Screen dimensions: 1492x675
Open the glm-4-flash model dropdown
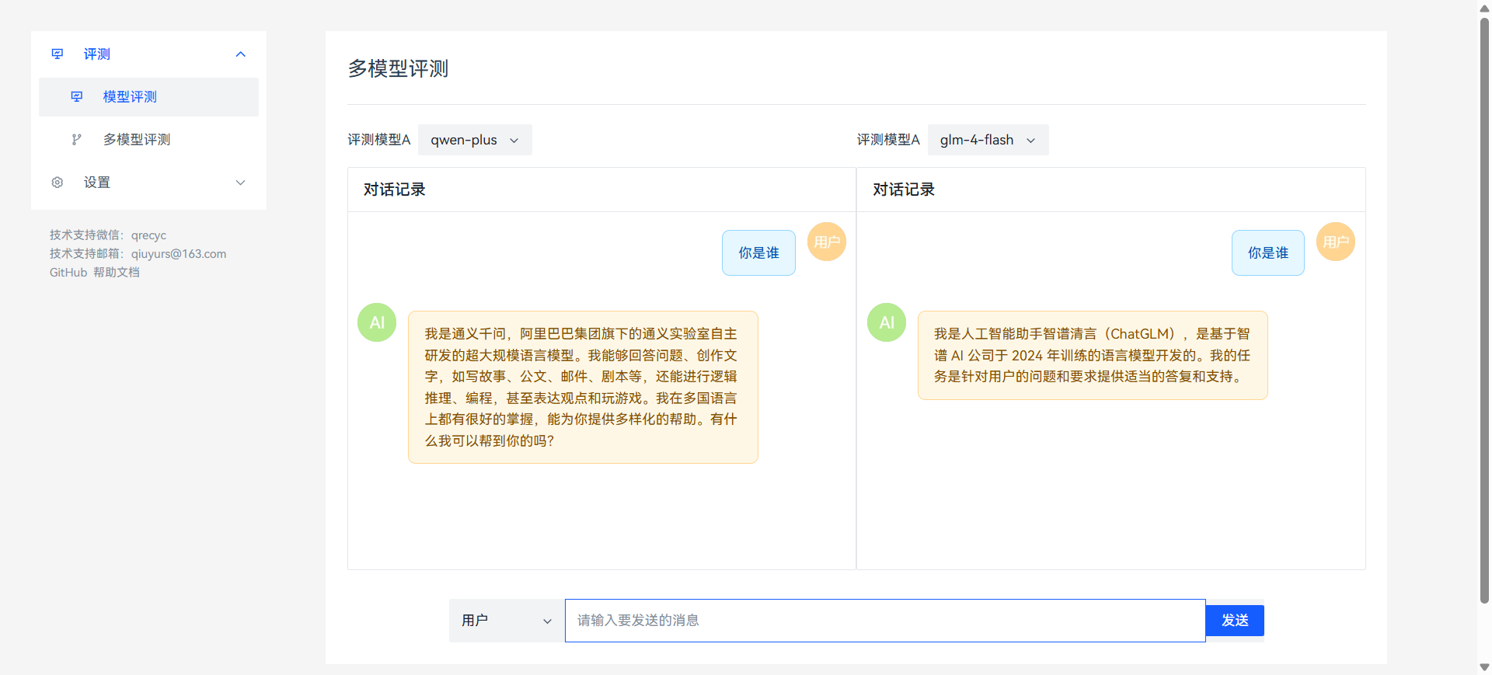tap(988, 140)
